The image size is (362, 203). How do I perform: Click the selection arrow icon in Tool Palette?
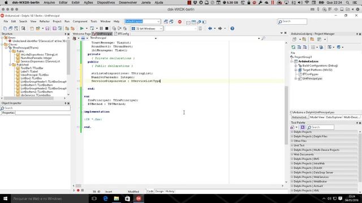click(x=303, y=127)
